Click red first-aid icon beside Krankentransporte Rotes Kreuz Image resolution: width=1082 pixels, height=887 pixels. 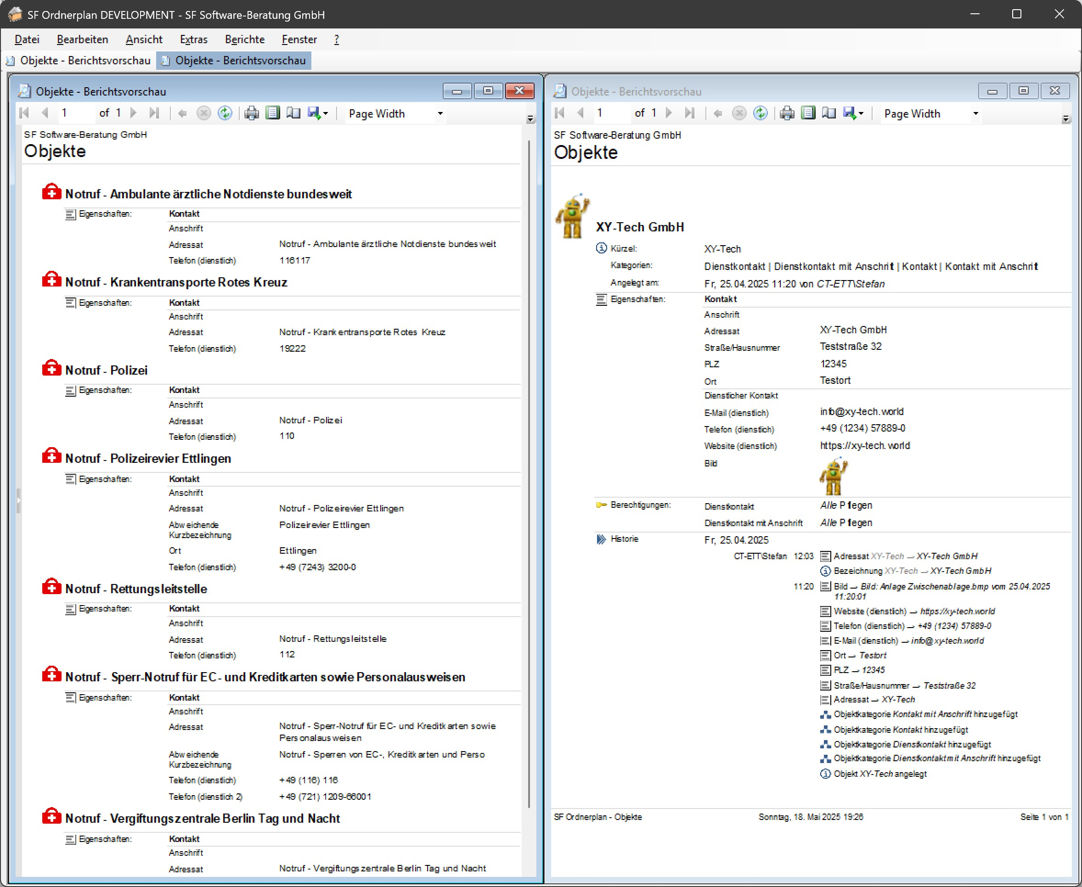(x=51, y=280)
